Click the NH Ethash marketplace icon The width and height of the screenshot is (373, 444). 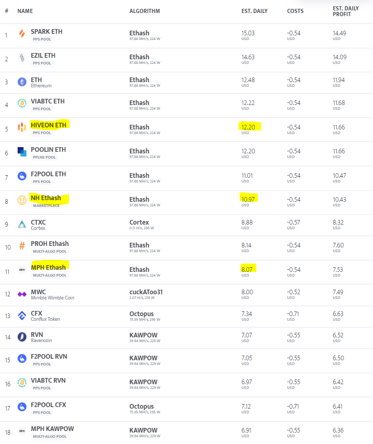[22, 200]
